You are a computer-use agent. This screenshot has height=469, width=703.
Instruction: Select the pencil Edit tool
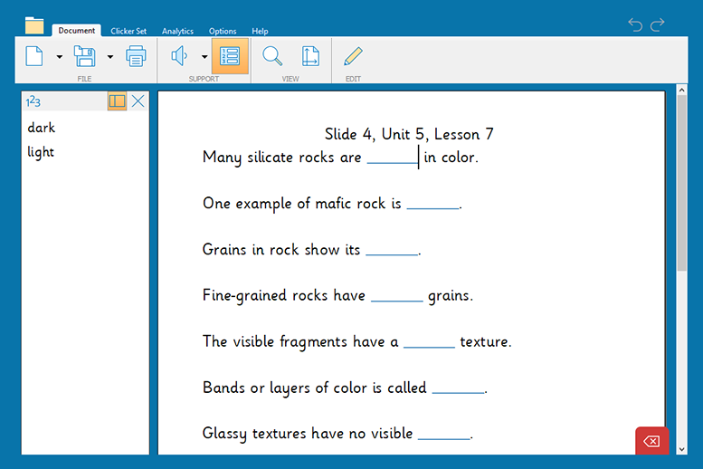[x=353, y=56]
